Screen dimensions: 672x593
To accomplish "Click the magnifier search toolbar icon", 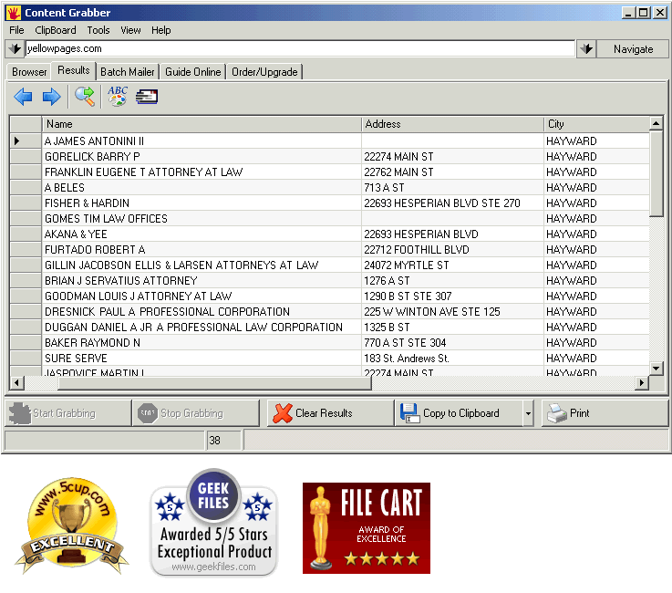I will (x=85, y=97).
